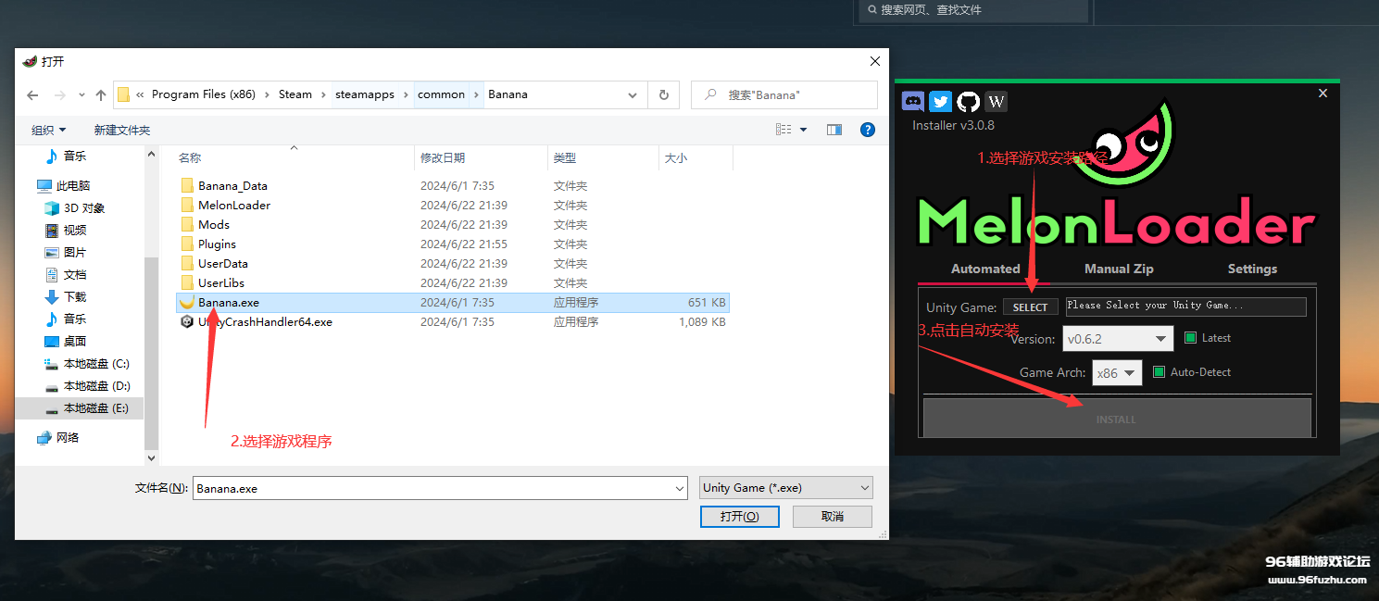Switch to the Manual Zip tab
This screenshot has width=1379, height=601.
click(x=1119, y=269)
